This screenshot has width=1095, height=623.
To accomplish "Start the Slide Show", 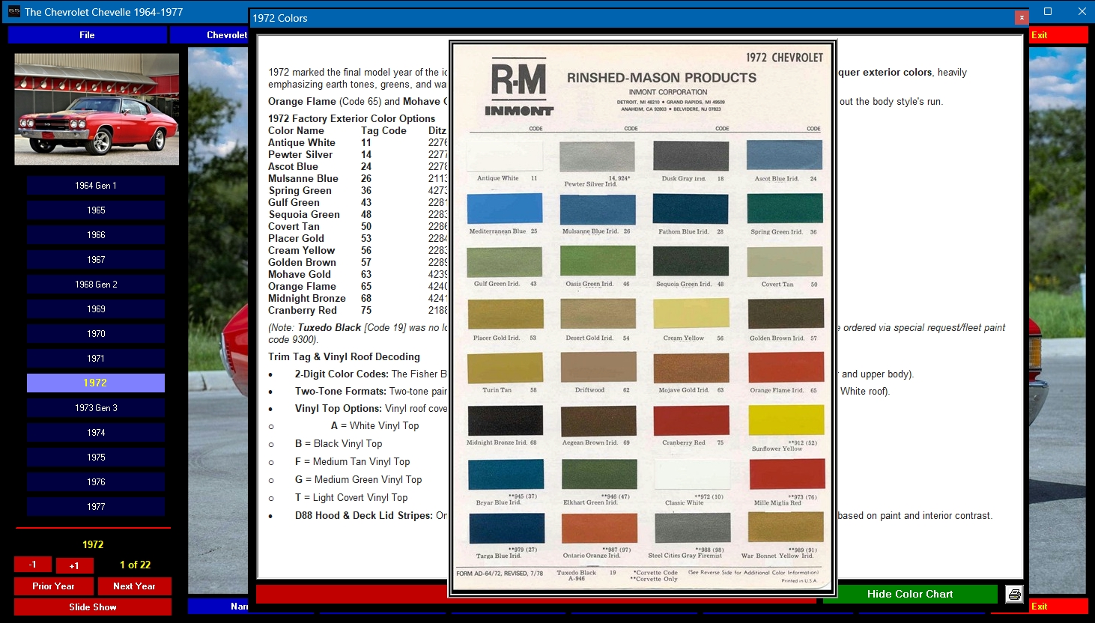I will coord(93,607).
